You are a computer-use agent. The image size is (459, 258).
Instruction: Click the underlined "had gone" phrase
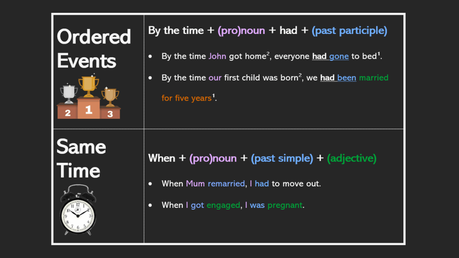pos(330,56)
